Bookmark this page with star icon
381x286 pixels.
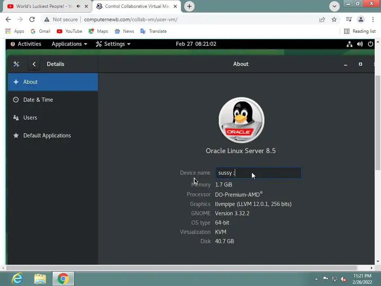coord(334,19)
